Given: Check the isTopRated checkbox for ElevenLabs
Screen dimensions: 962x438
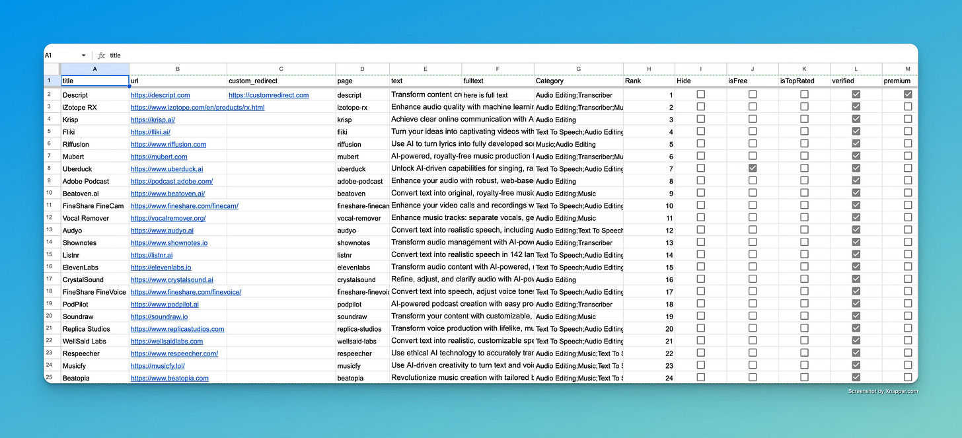Looking at the screenshot, I should click(804, 267).
